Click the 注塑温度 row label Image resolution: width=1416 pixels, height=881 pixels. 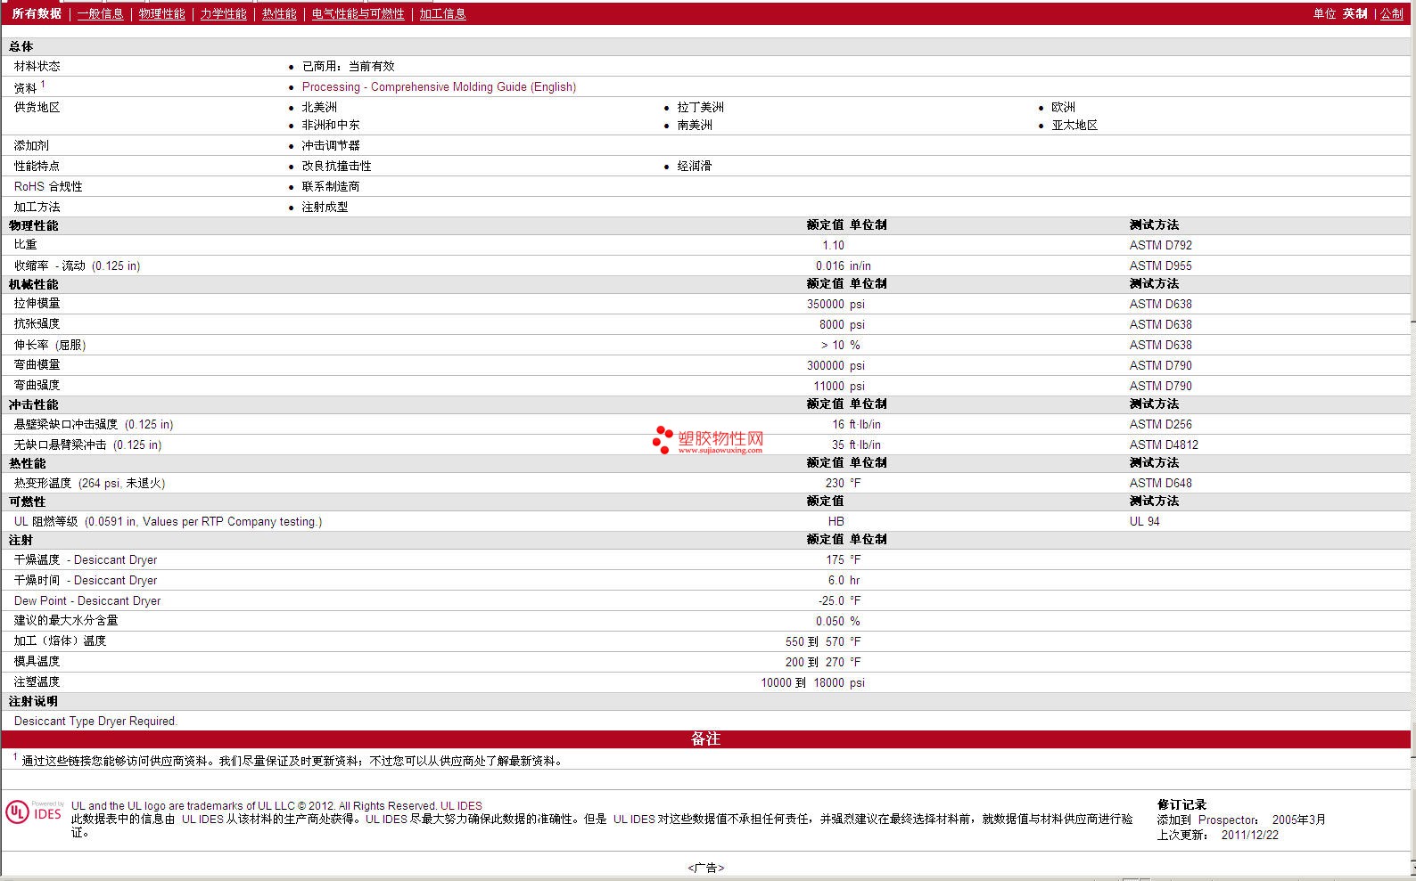tap(37, 681)
